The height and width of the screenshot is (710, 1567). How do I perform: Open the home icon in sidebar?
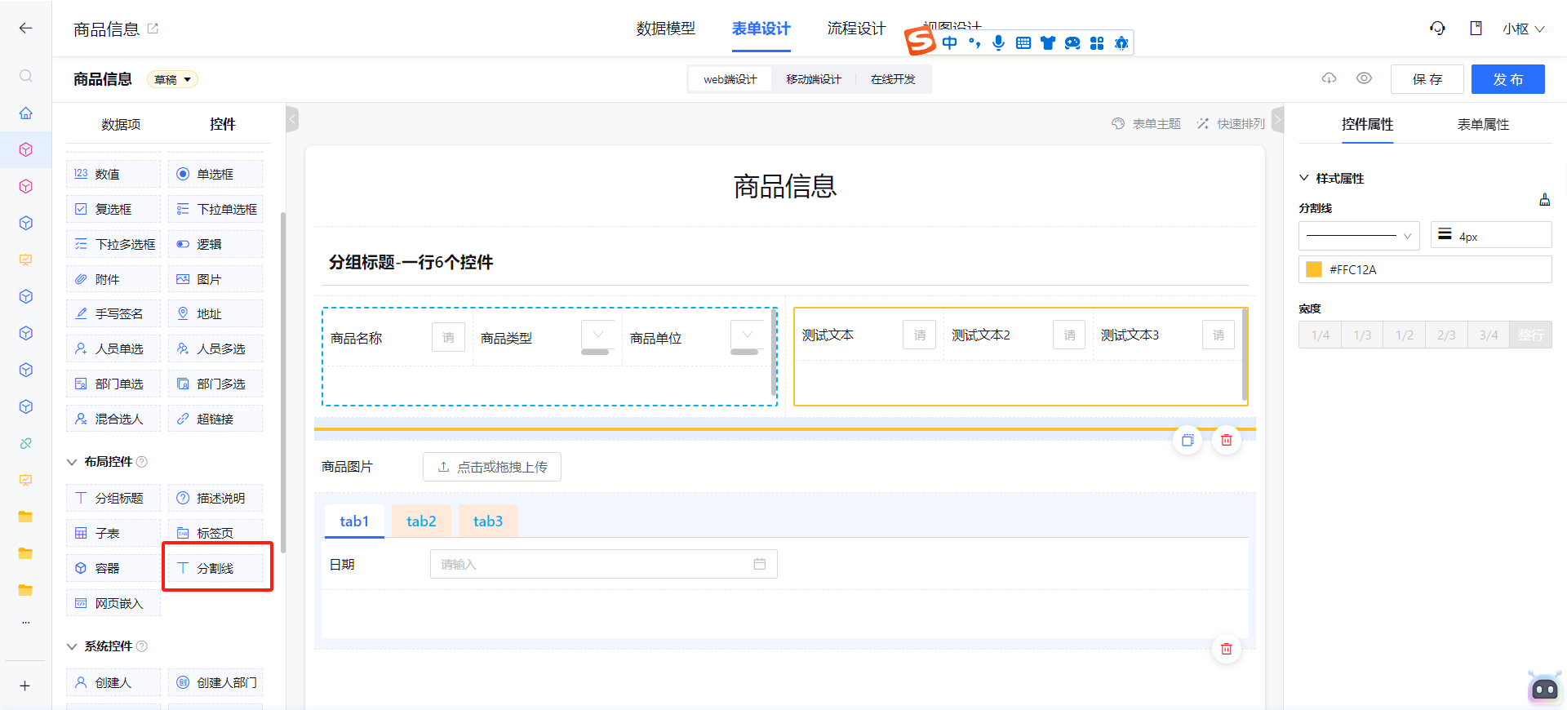pos(25,113)
